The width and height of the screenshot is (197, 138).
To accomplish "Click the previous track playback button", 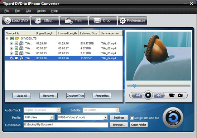I will coord(138,95).
